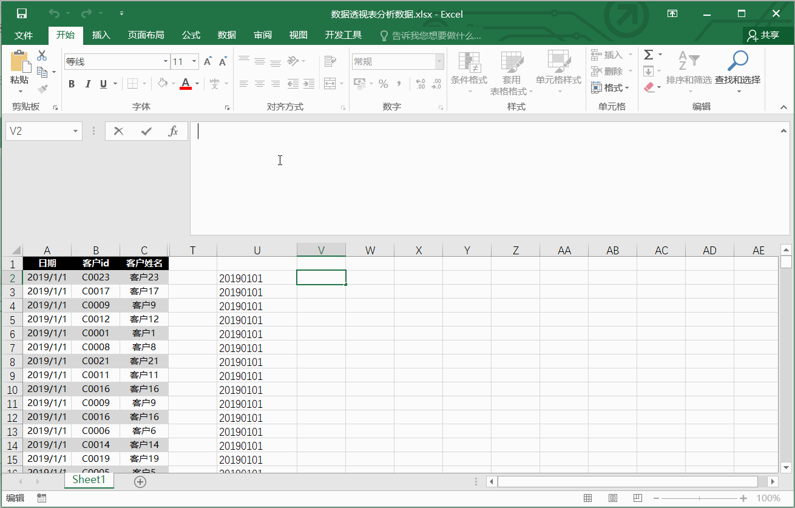Toggle align text right
The height and width of the screenshot is (508, 795).
coord(276,84)
